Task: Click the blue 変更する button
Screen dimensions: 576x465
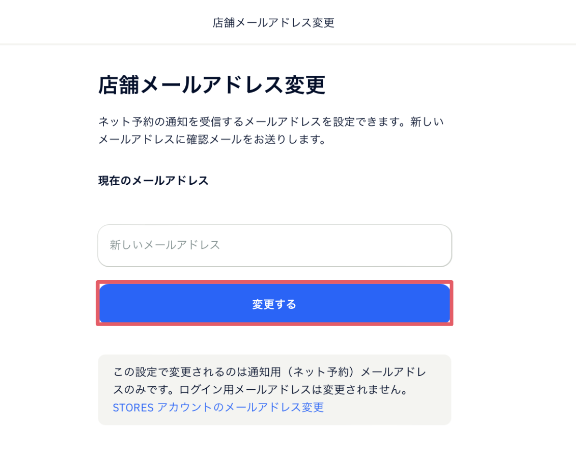Action: [274, 303]
